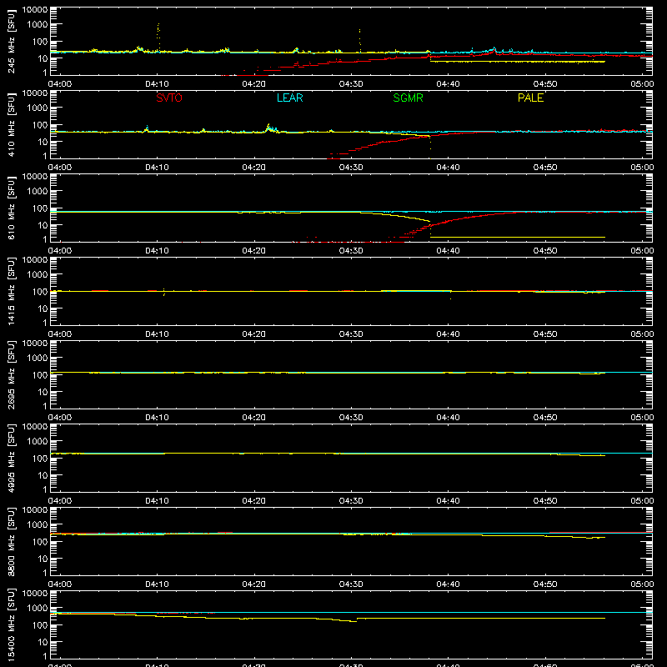The width and height of the screenshot is (667, 667).
Task: Click 10000 tick of 8800 MHz axis
Action: click(35, 509)
